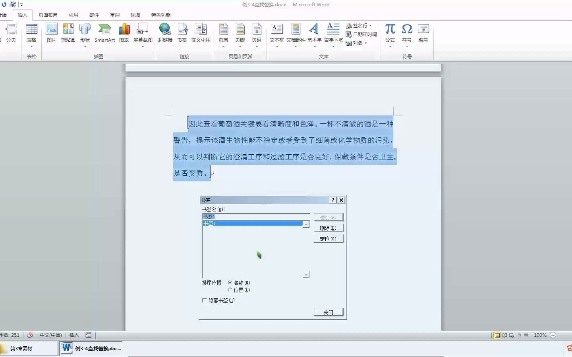This screenshot has height=357, width=572.
Task: Select 书签1 in the bookmark list
Action: (253, 223)
